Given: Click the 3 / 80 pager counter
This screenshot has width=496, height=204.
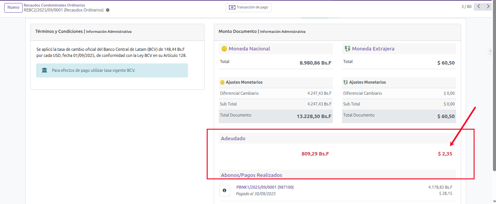Looking at the screenshot, I should pyautogui.click(x=466, y=6).
